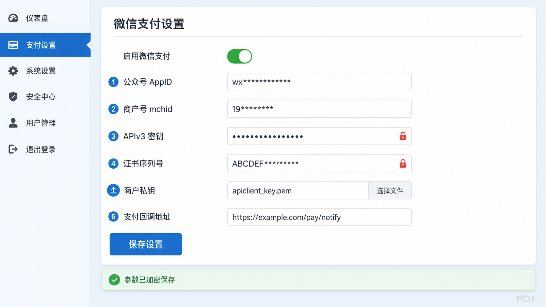Screen dimensions: 546x307
Task: Click the 保存设置 button
Action: tap(146, 244)
